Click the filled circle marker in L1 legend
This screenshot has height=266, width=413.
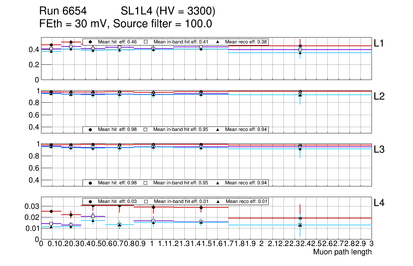point(90,42)
